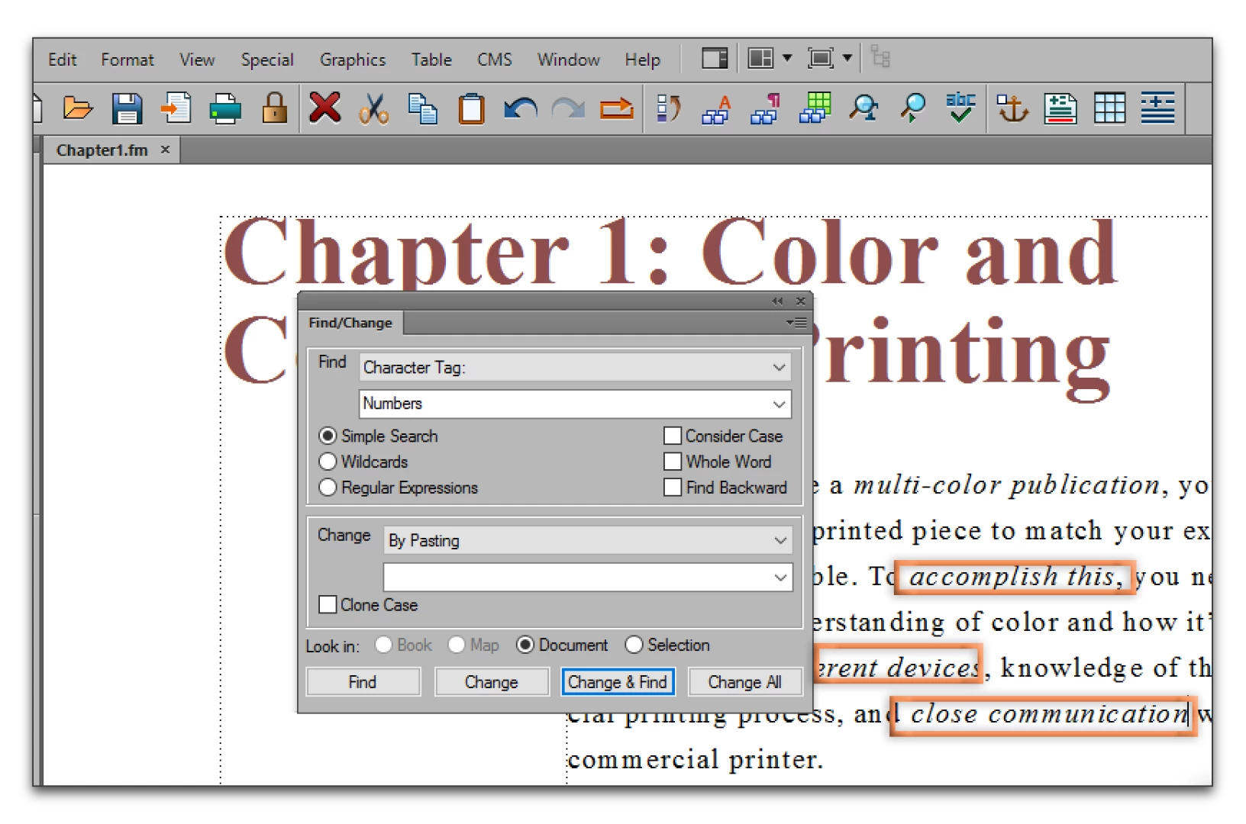
Task: Click the blue lines insert rows icon
Action: [1157, 108]
